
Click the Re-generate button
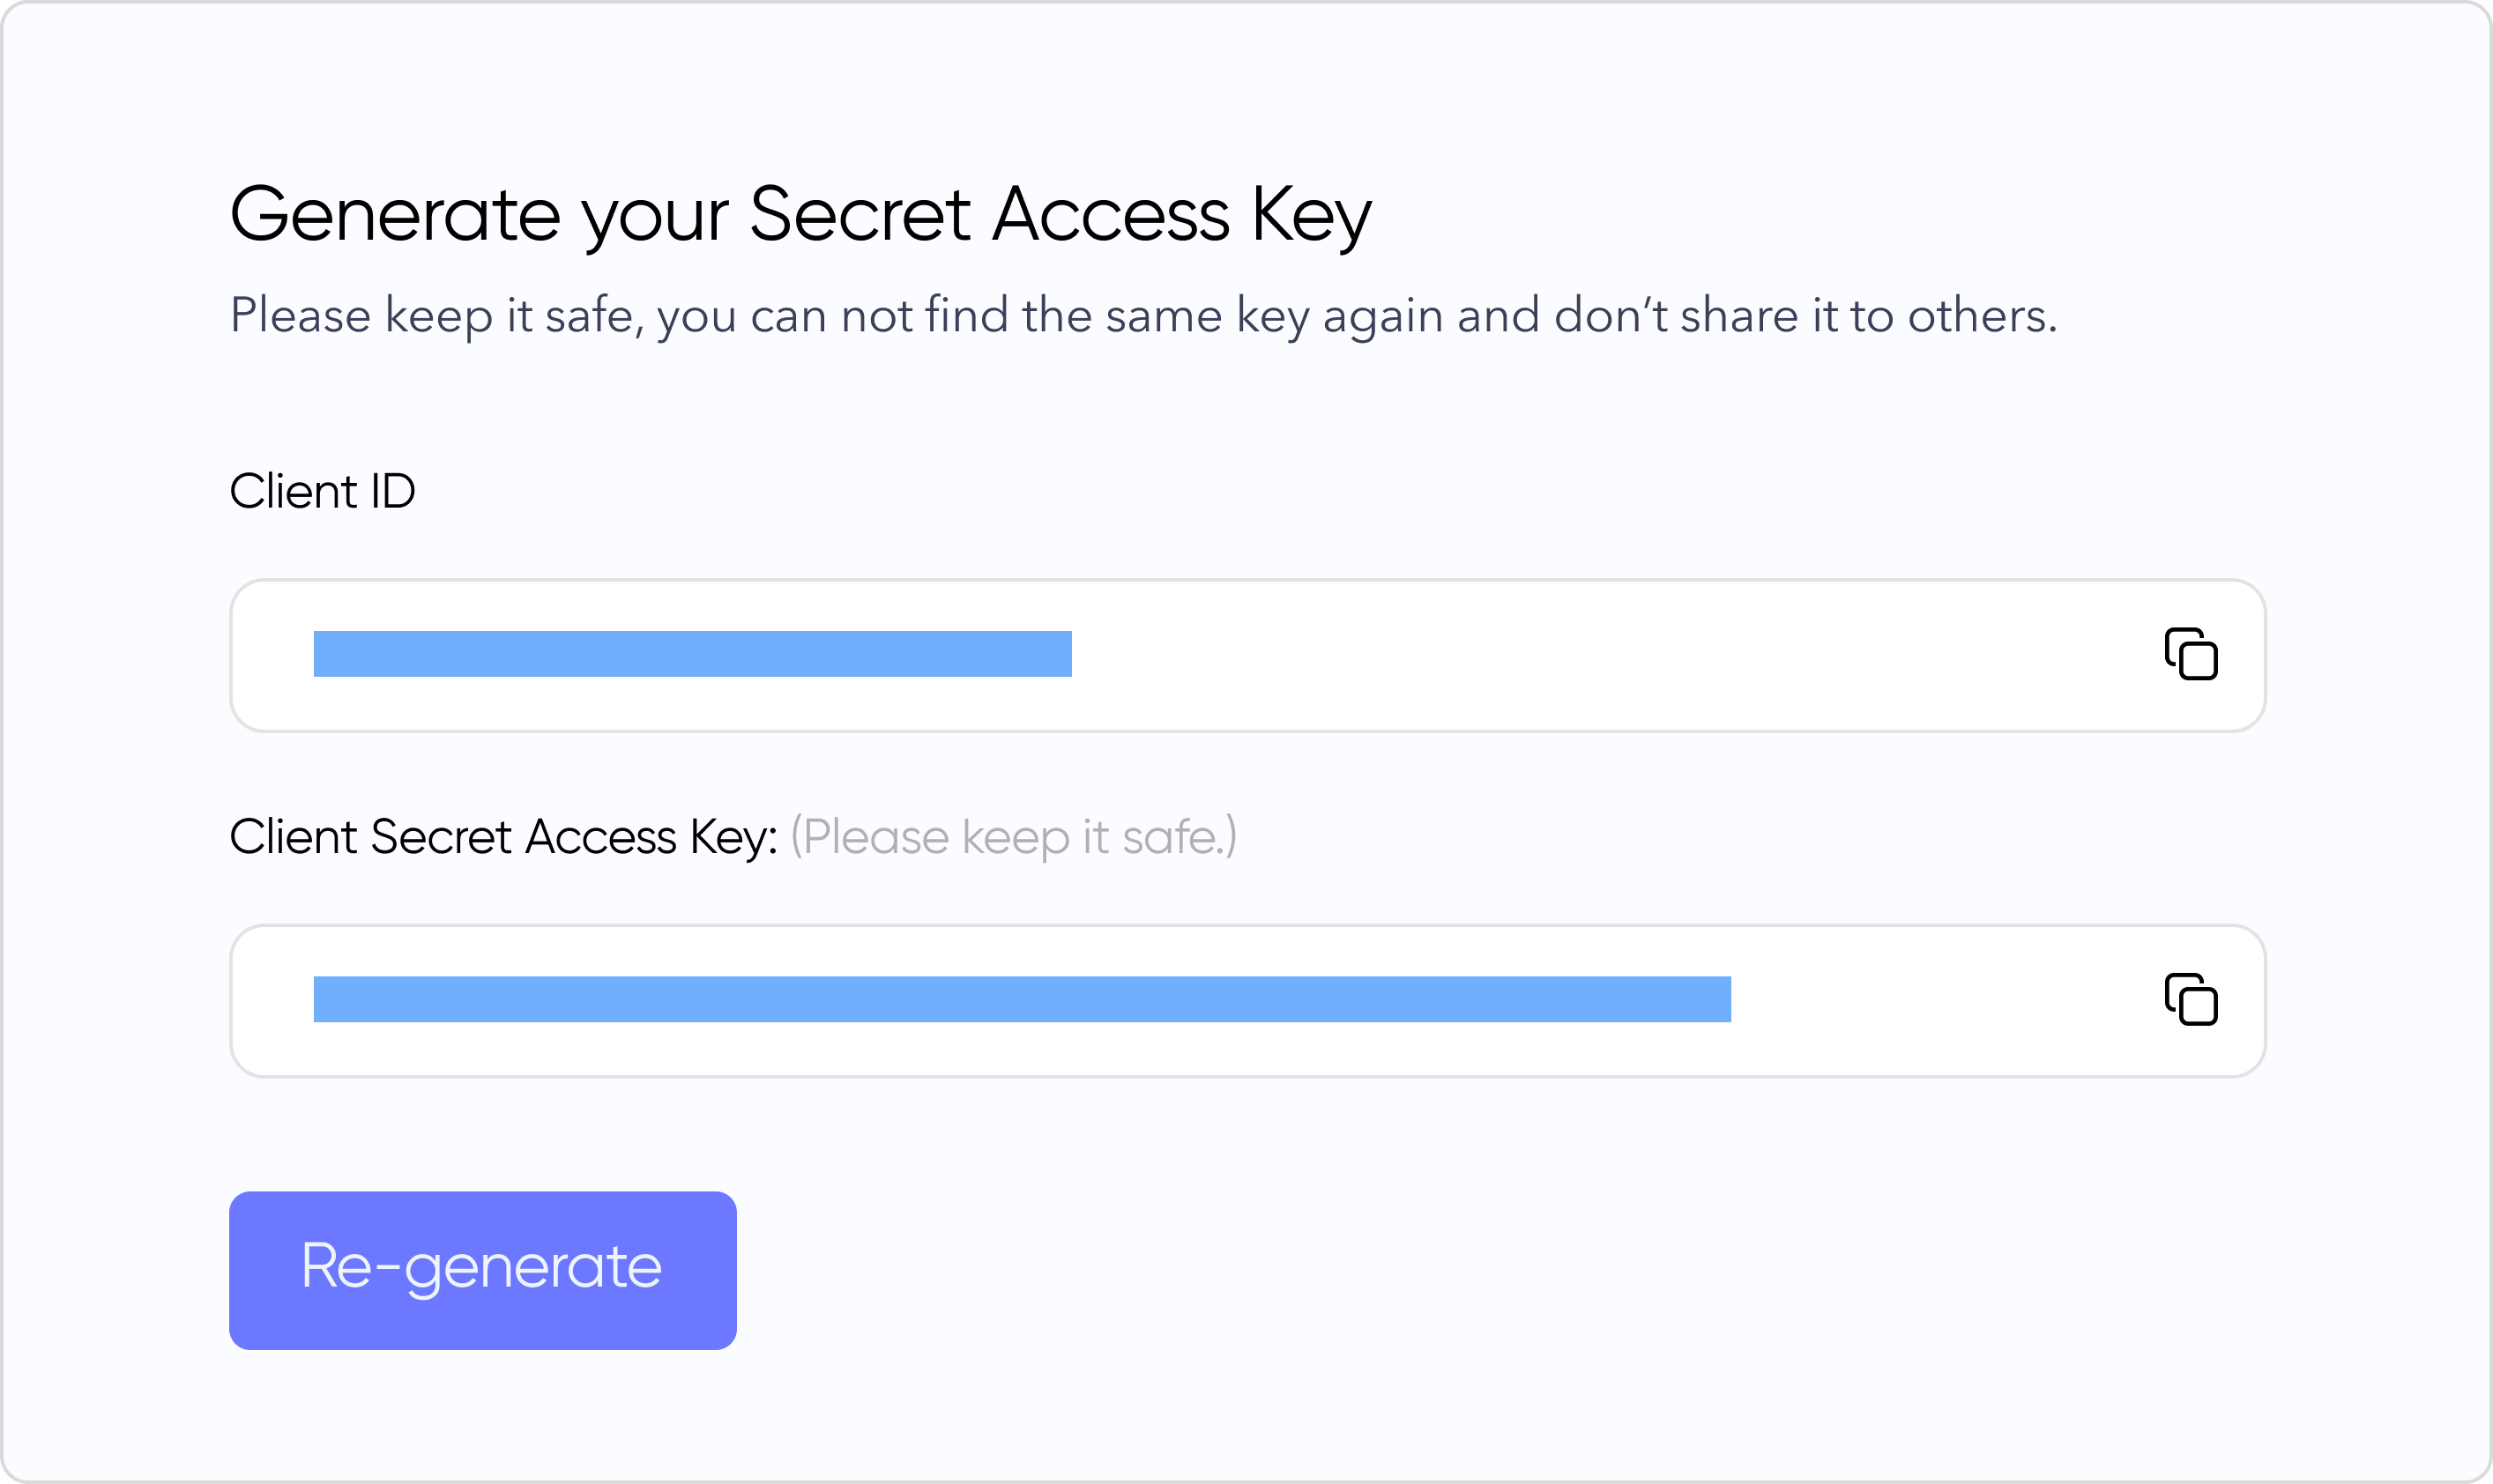482,1269
